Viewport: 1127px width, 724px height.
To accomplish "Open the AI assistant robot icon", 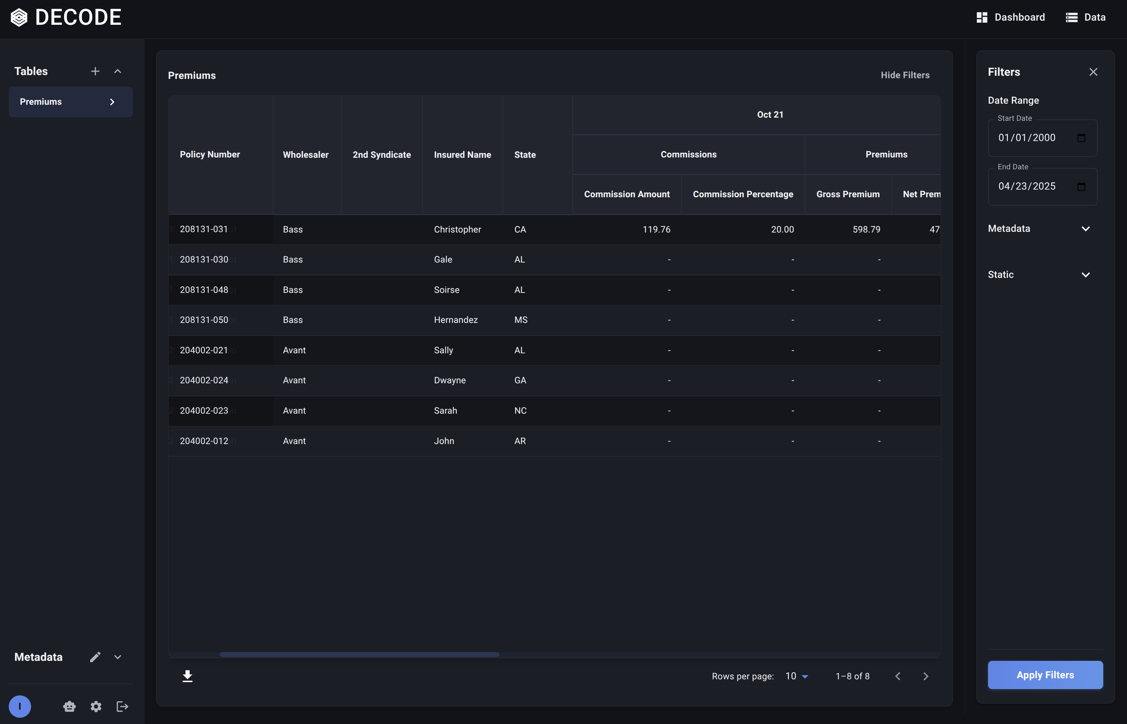I will 69,706.
